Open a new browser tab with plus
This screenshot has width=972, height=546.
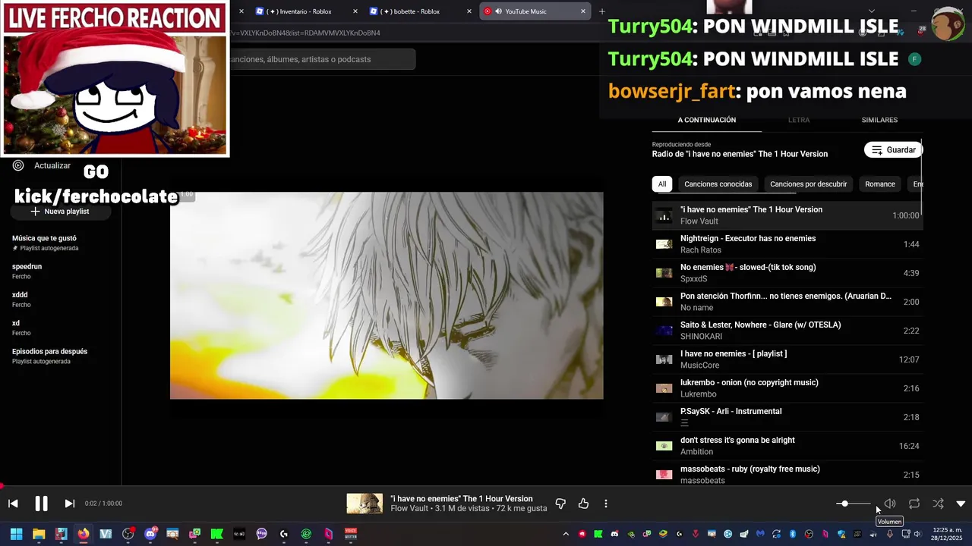coord(602,11)
